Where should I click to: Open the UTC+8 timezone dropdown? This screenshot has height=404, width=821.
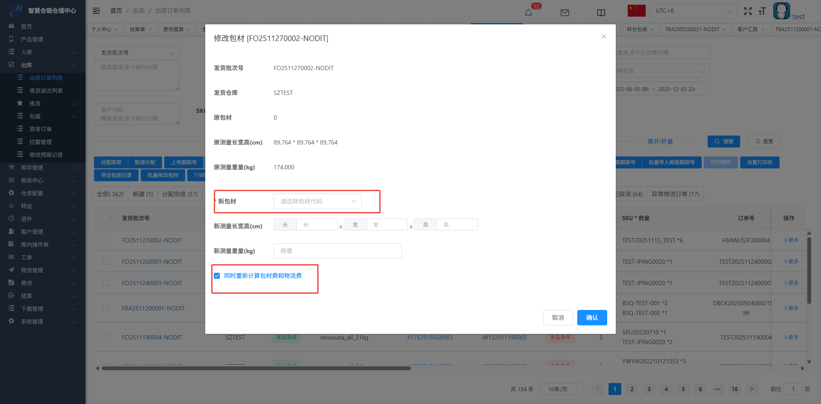pyautogui.click(x=693, y=11)
